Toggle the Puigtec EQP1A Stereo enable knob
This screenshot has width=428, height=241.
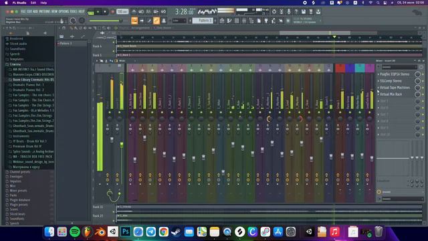[x=417, y=74]
